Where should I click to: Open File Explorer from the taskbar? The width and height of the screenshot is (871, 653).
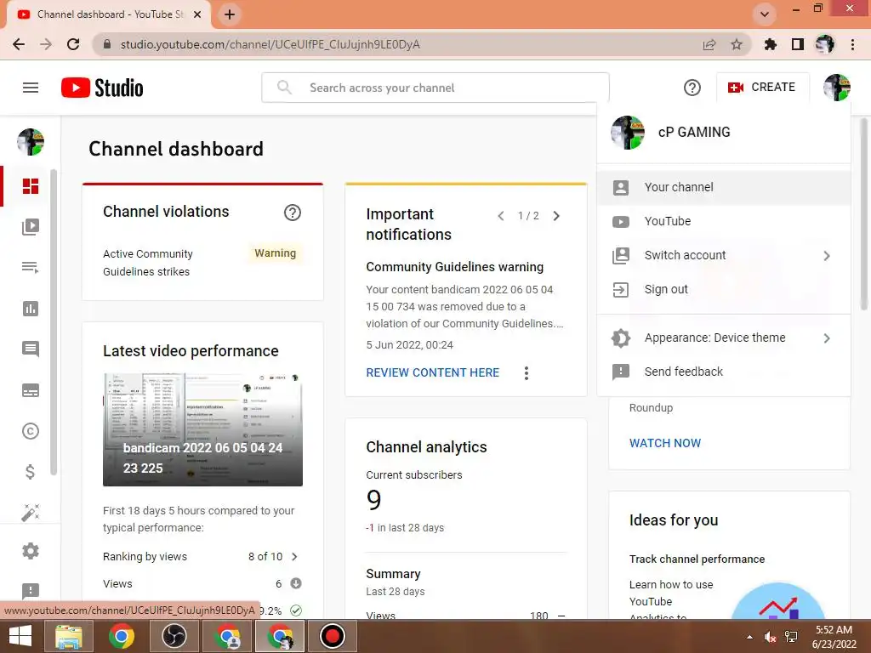pyautogui.click(x=69, y=636)
